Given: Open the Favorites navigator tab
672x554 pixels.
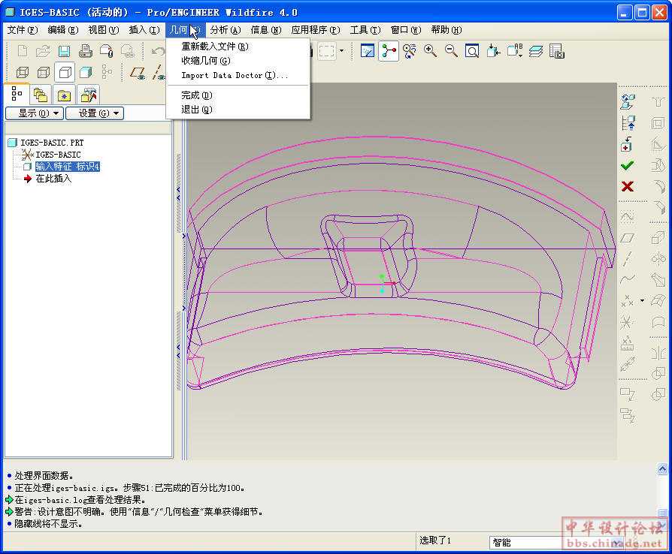Looking at the screenshot, I should [65, 95].
